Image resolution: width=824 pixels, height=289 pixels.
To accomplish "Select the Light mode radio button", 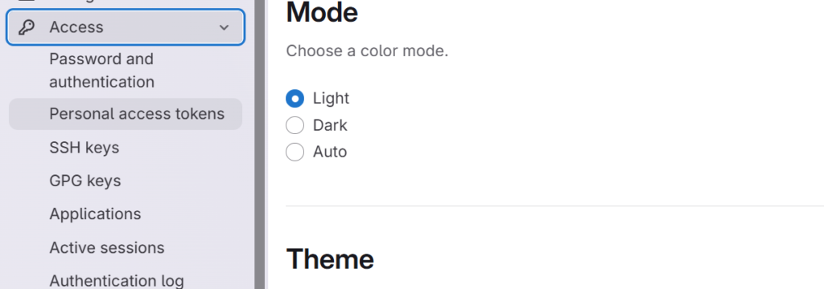I will click(295, 98).
